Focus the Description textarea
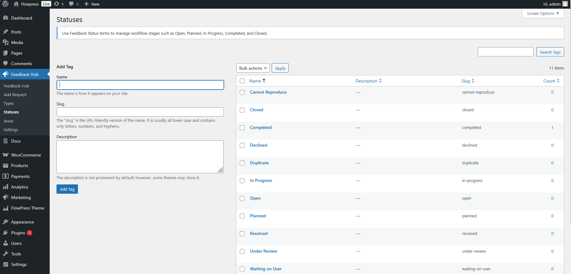This screenshot has height=274, width=571. (140, 157)
